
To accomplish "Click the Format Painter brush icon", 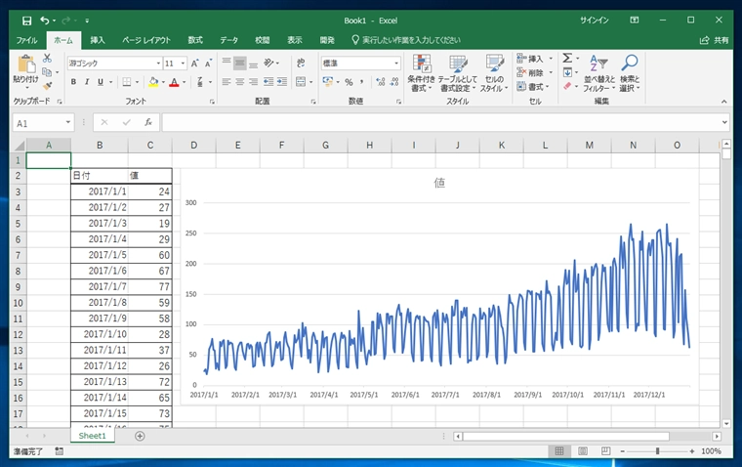I will click(46, 85).
